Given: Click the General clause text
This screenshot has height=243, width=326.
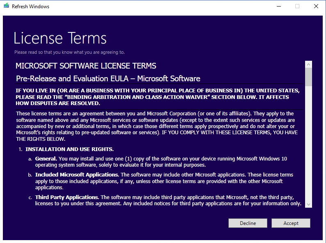Looking at the screenshot, I should click(x=161, y=162).
